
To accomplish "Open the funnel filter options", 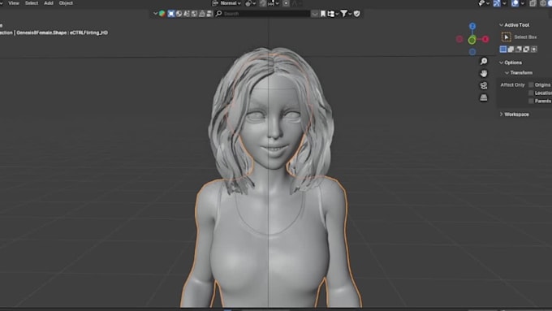I will pyautogui.click(x=346, y=13).
